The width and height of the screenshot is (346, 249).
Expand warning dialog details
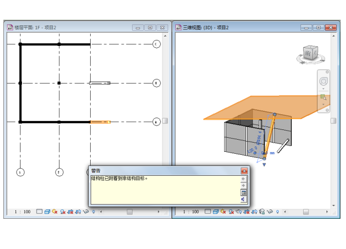pos(244,192)
